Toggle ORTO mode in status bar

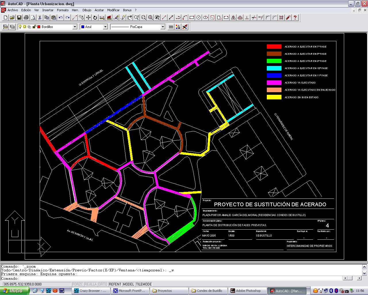point(103,284)
